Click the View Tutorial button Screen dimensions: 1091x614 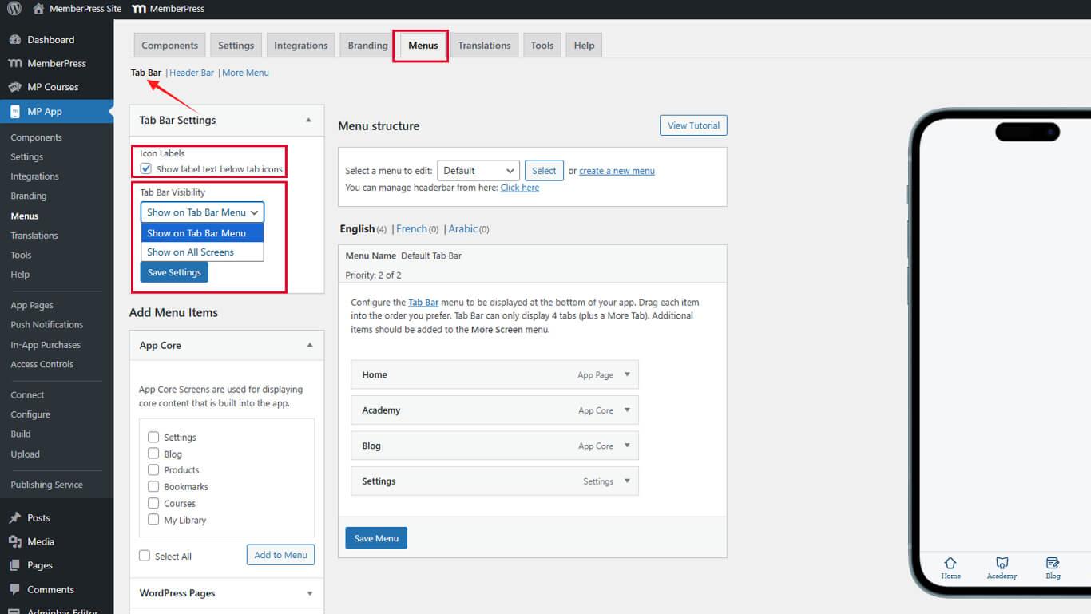693,125
